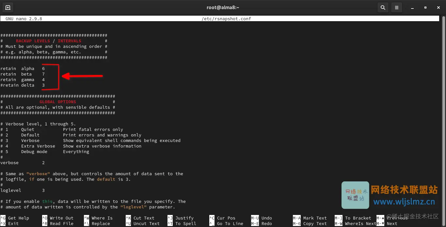Image resolution: width=446 pixels, height=227 pixels.
Task: Click M-U Undo shortcut
Action: pos(262,218)
